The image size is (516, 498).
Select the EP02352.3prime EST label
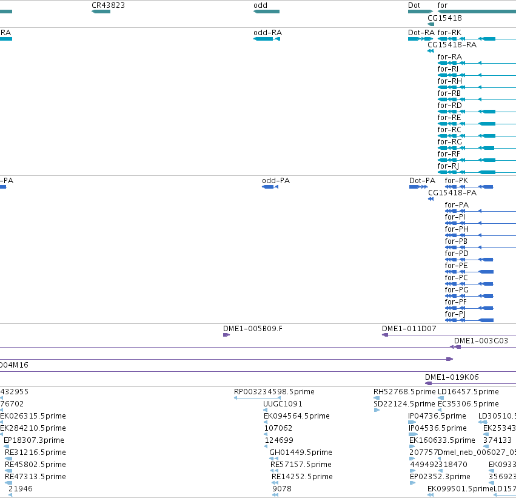[440, 477]
